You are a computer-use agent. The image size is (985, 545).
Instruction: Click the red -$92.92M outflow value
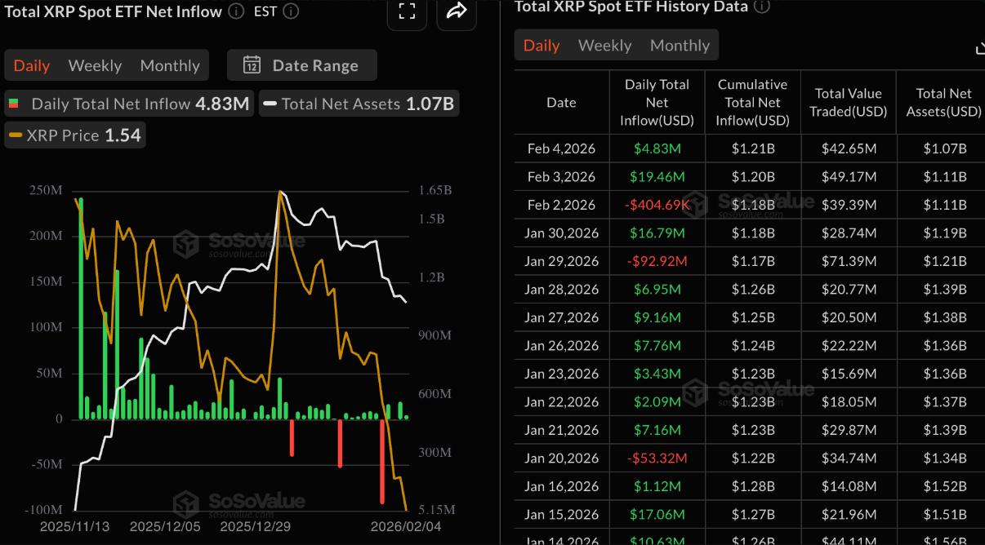[x=657, y=261]
